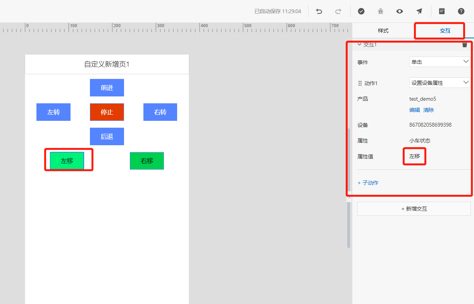Select the green 左移 button on canvas
The image size is (474, 304).
67,160
